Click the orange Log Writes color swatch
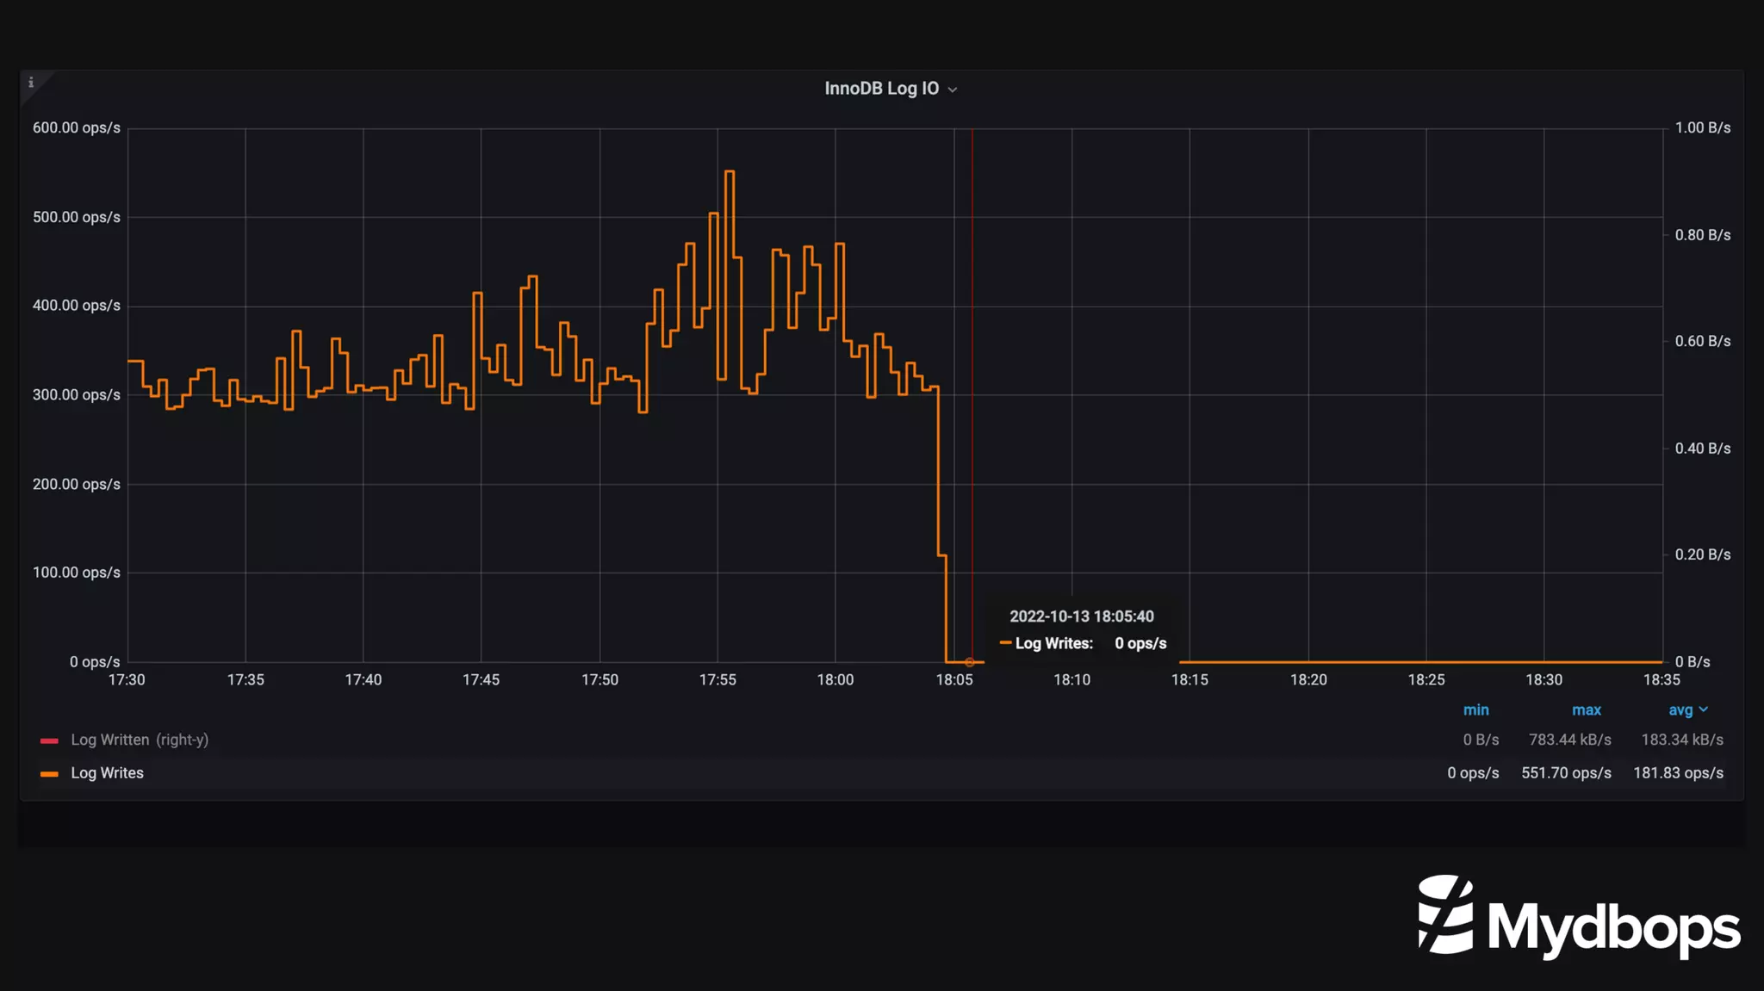The width and height of the screenshot is (1764, 991). tap(49, 774)
